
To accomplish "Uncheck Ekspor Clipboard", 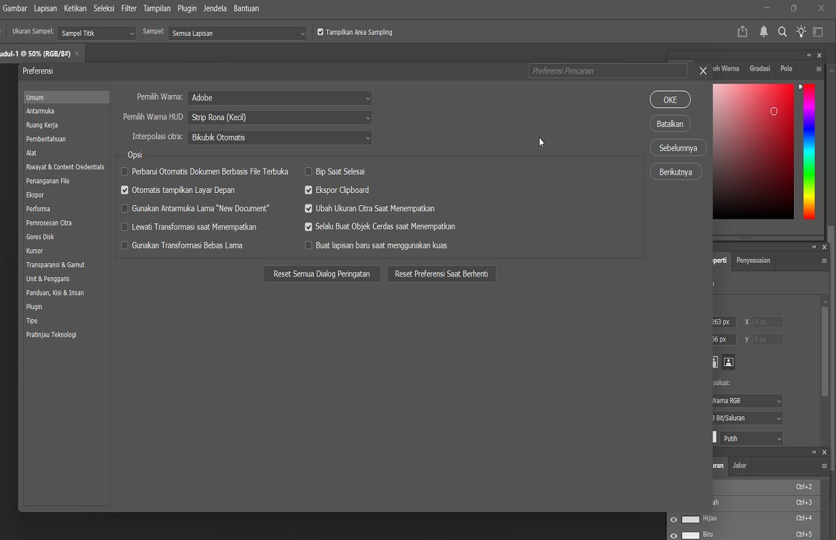I will (308, 190).
